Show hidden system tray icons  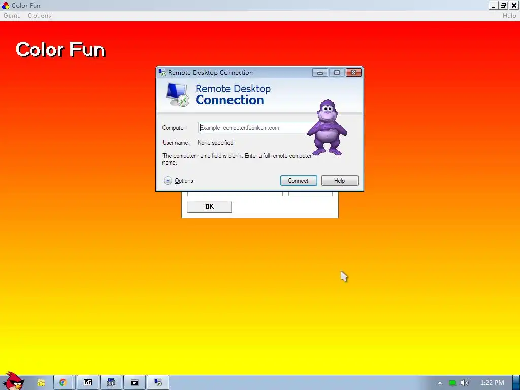point(440,383)
